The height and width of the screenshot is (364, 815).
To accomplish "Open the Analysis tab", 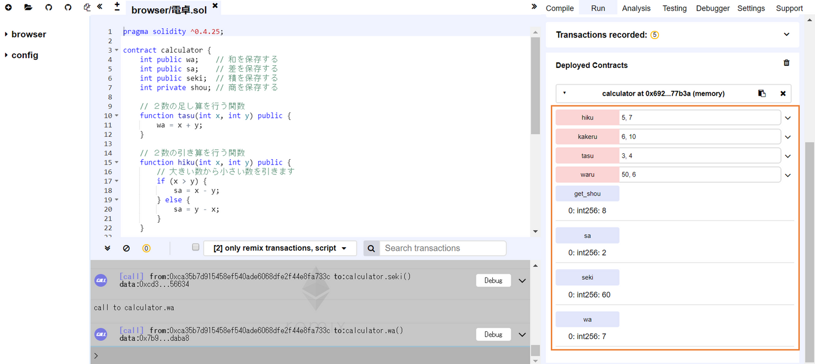I will coord(636,8).
